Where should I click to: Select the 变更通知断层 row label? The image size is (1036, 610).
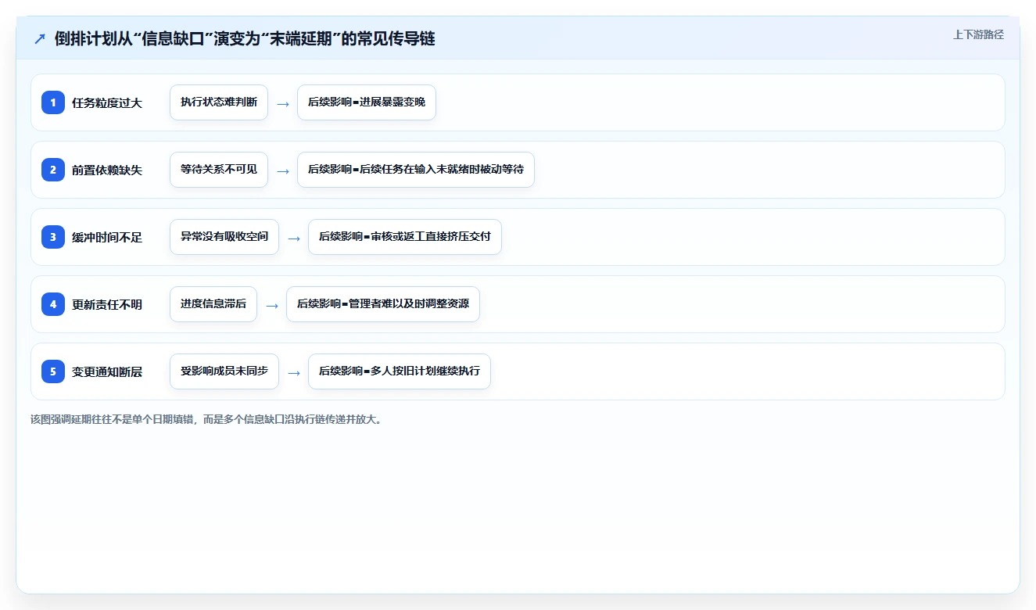pos(107,371)
